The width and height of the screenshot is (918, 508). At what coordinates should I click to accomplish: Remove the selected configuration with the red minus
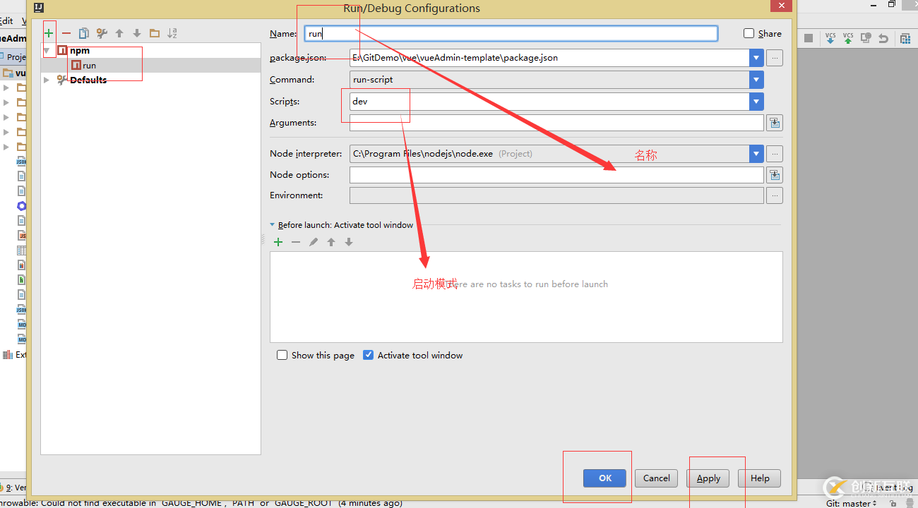[x=66, y=33]
